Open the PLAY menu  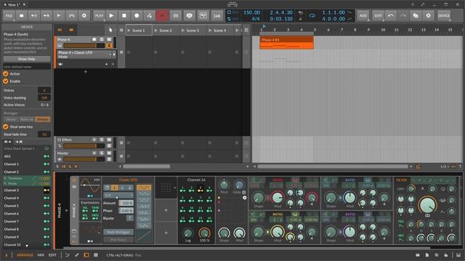pos(99,16)
